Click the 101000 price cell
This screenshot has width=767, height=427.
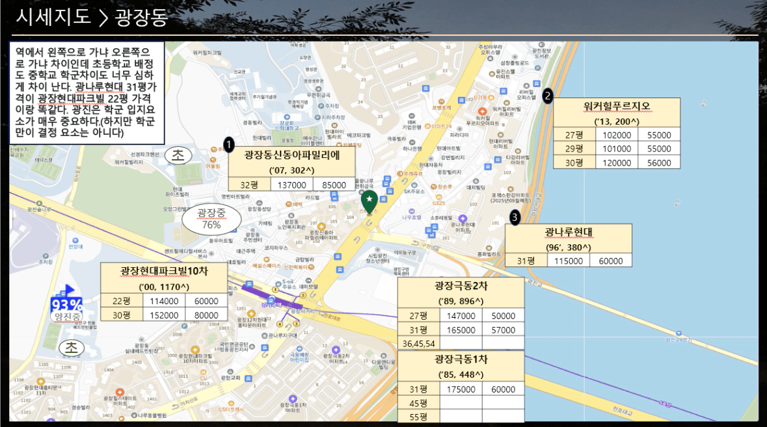coord(616,149)
